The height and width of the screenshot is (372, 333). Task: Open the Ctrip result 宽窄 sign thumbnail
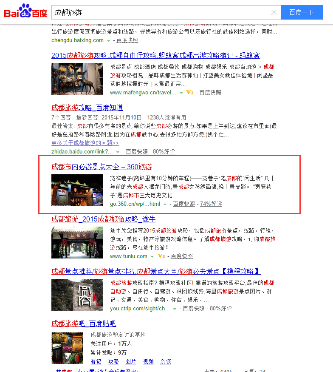click(x=77, y=295)
